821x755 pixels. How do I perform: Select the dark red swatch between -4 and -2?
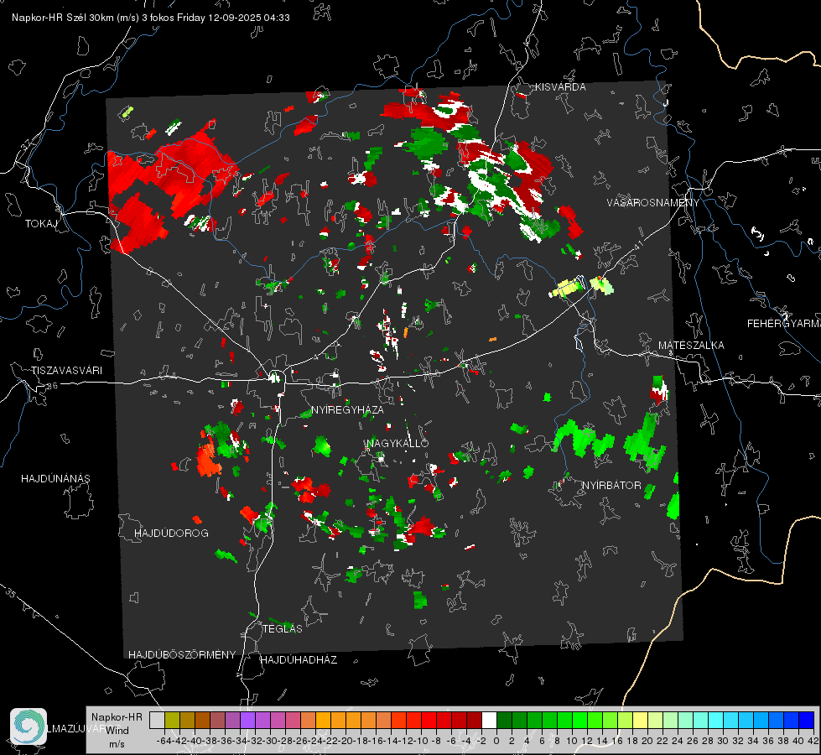pos(474,720)
